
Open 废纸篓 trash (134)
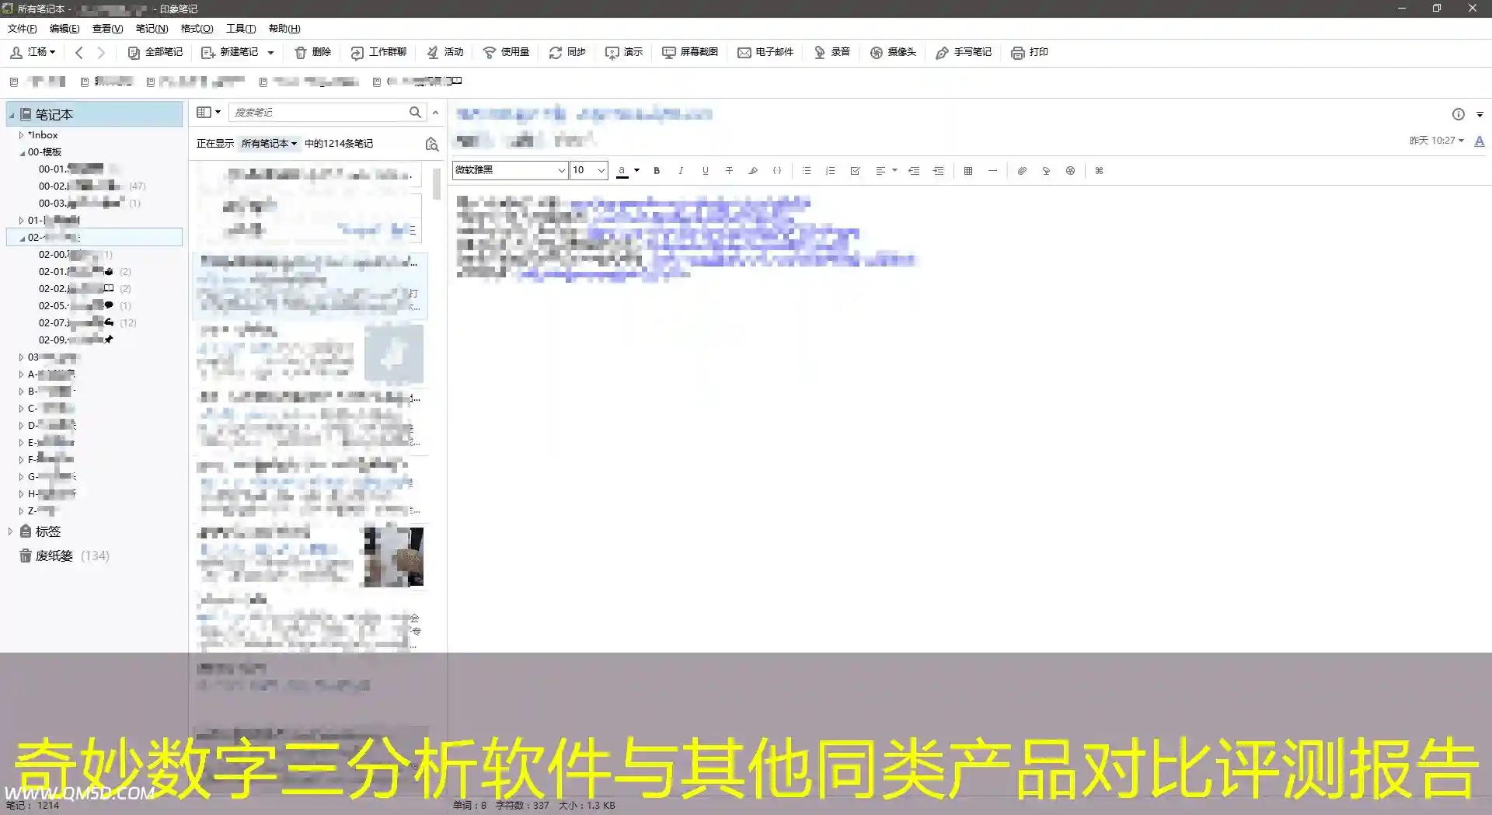pyautogui.click(x=64, y=556)
